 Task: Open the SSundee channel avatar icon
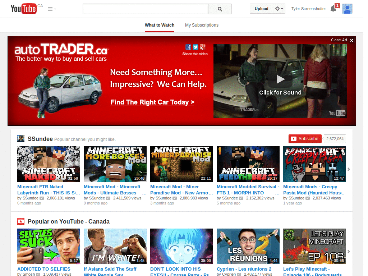21,139
